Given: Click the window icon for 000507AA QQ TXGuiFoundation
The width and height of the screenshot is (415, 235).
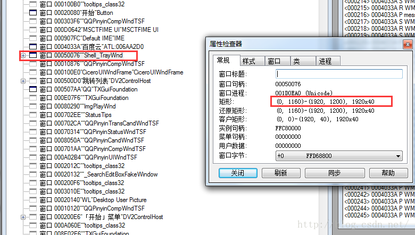Looking at the screenshot, I should [x=33, y=89].
